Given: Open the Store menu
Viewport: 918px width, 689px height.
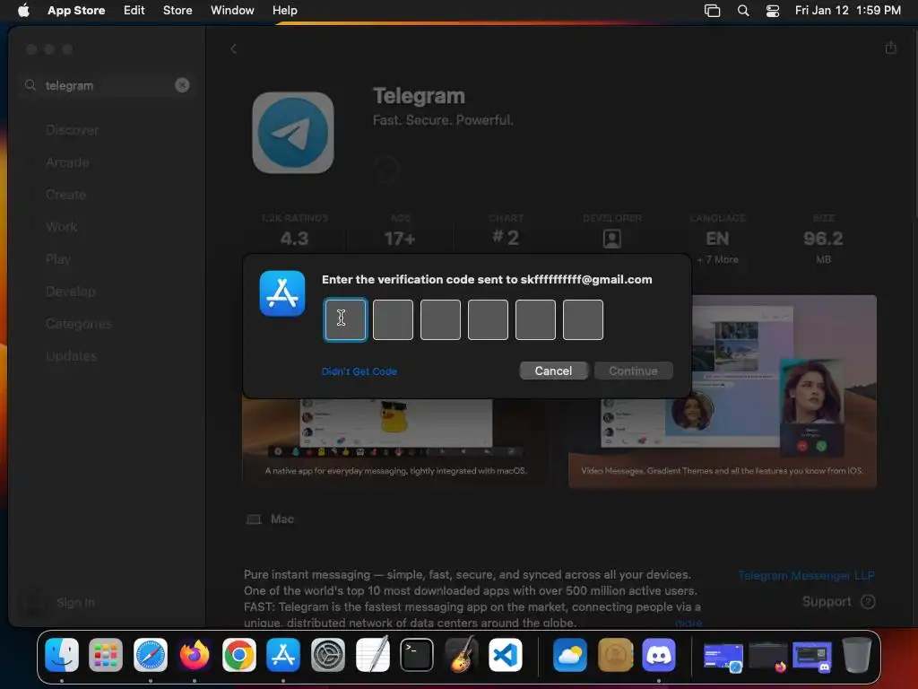Looking at the screenshot, I should point(178,10).
